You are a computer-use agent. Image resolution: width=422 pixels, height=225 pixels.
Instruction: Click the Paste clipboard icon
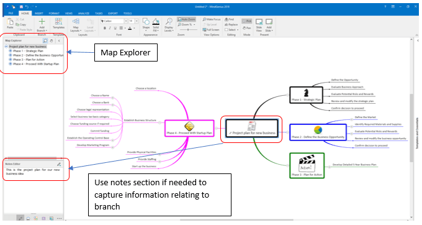coord(10,22)
